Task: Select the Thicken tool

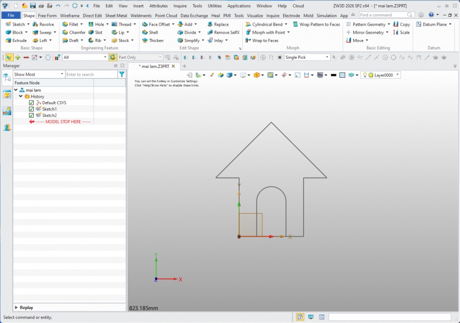Action: click(x=152, y=40)
